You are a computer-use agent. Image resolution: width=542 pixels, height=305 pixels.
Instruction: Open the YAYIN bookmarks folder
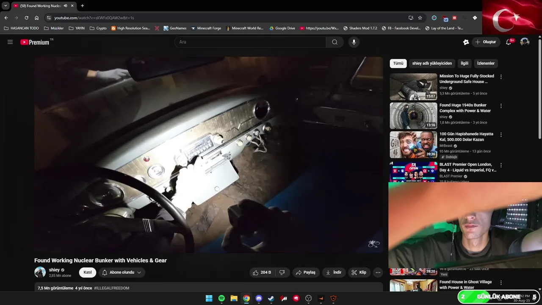tap(77, 28)
